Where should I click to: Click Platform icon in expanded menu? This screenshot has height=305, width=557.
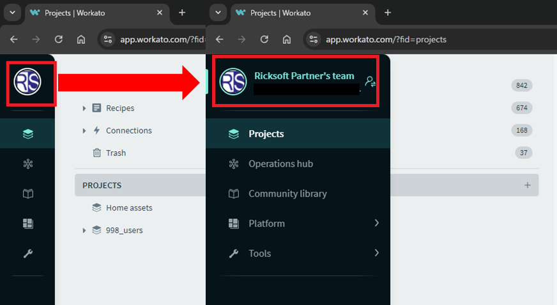(233, 223)
